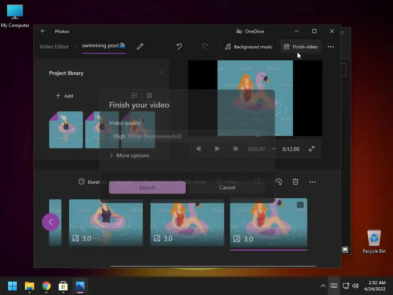Switch library to small grid view
The width and height of the screenshot is (393, 295).
coord(149,95)
